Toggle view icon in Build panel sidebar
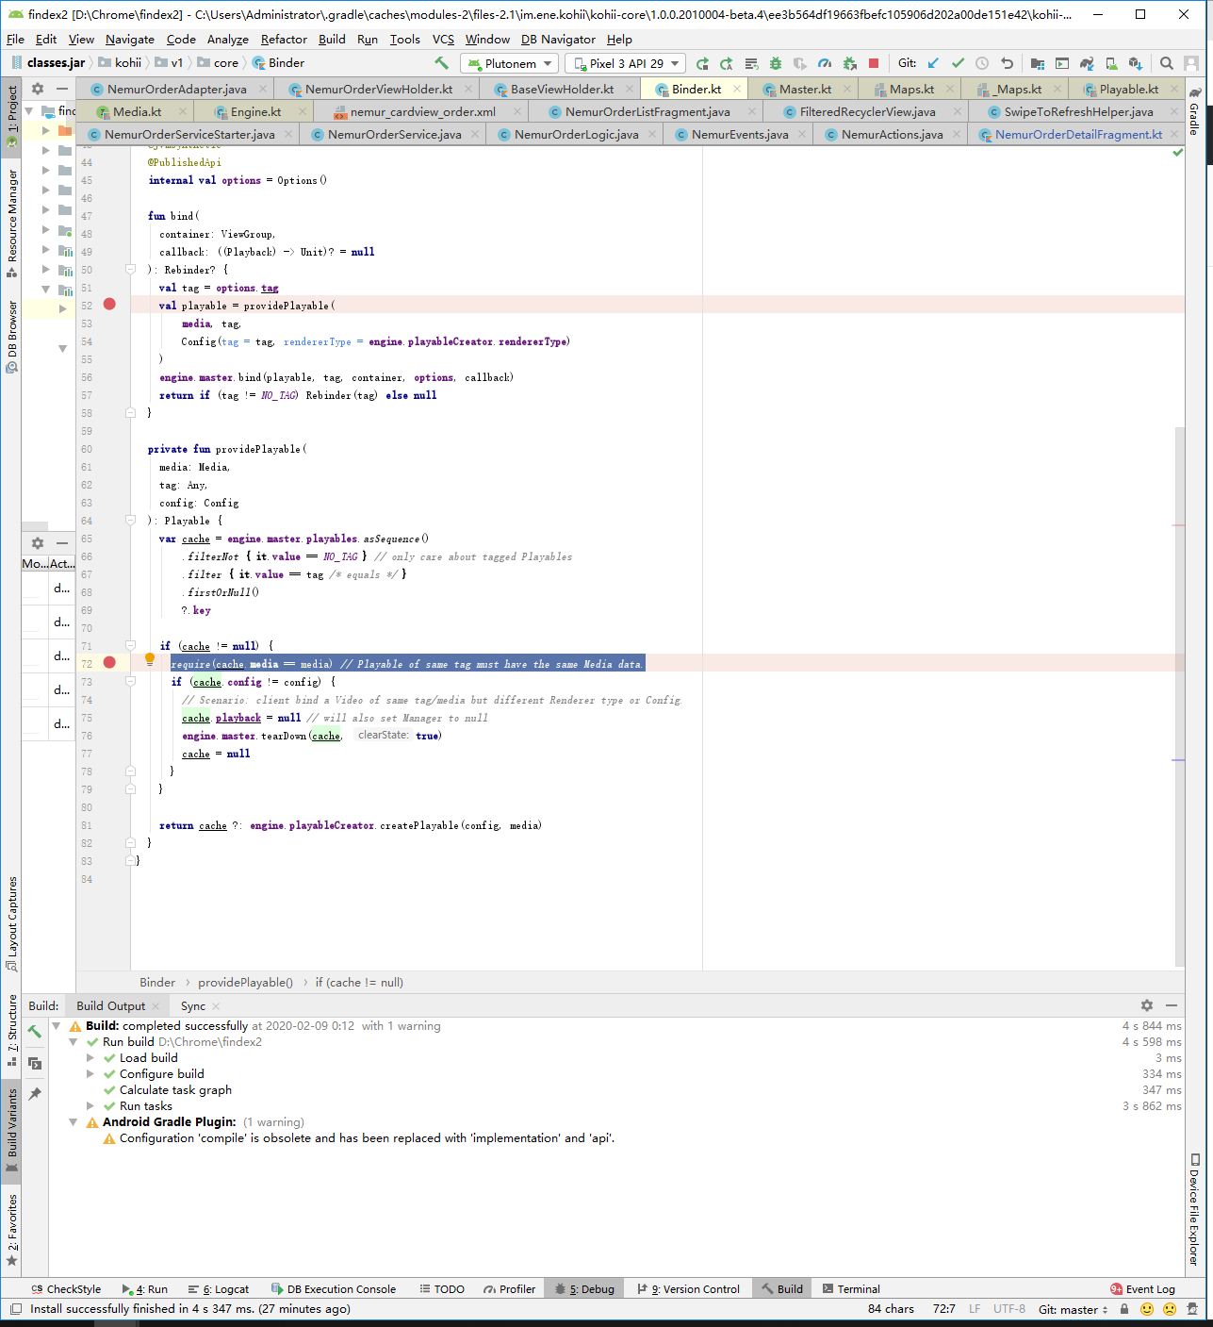1213x1327 pixels. 35,1063
